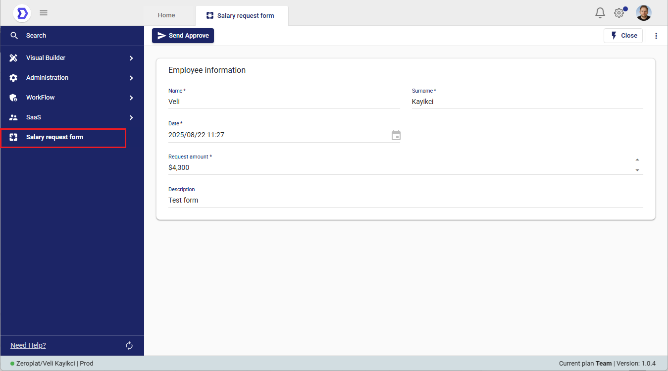Toggle the hamburger sidebar menu
The height and width of the screenshot is (371, 668).
coord(44,13)
